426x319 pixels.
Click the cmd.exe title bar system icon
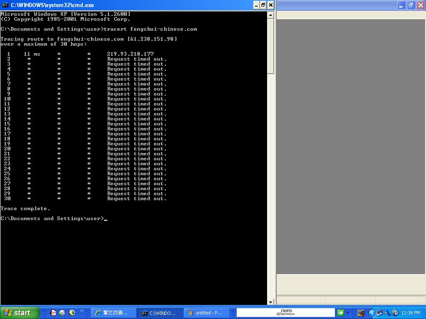tap(5, 5)
